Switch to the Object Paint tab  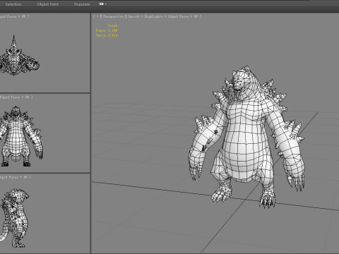coord(48,4)
